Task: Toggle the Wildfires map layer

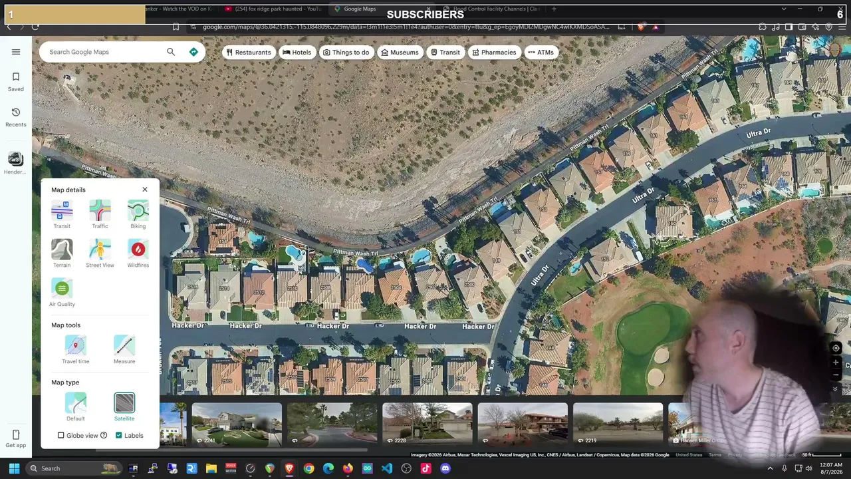Action: click(x=138, y=253)
